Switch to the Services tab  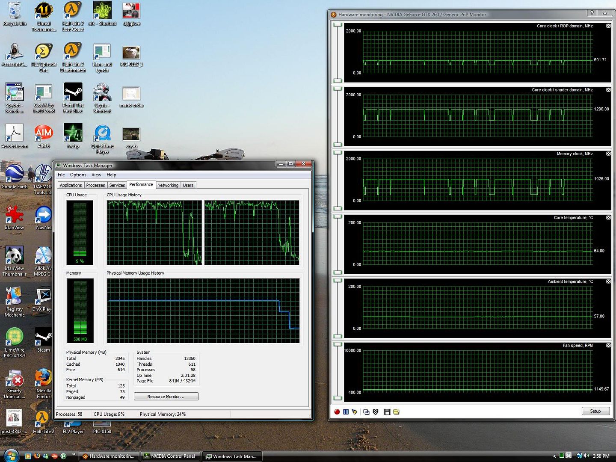pos(117,185)
